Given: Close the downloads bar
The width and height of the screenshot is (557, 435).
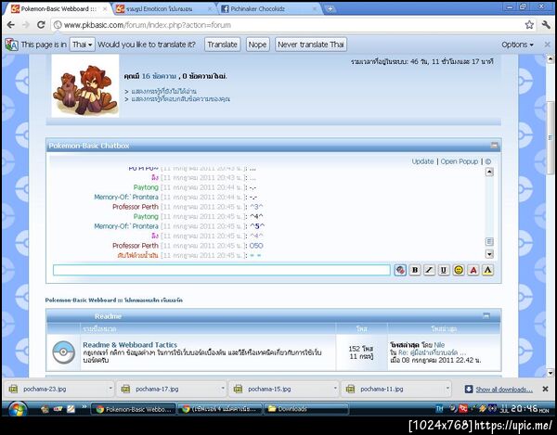Looking at the screenshot, I should pyautogui.click(x=545, y=389).
